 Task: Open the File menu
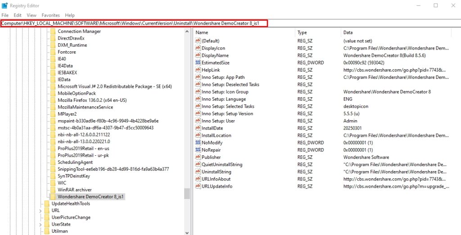[5, 15]
